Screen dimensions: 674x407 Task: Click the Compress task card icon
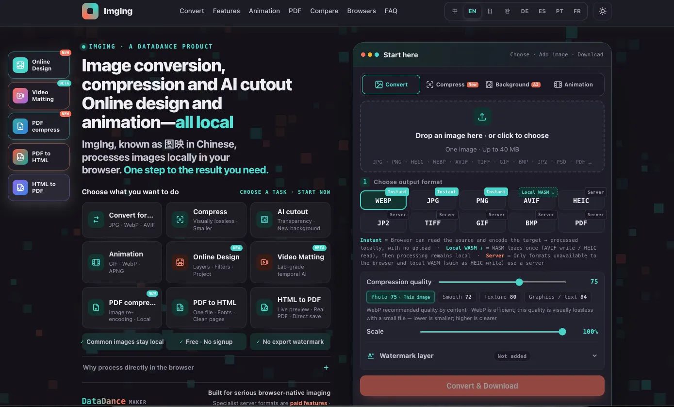tap(180, 220)
